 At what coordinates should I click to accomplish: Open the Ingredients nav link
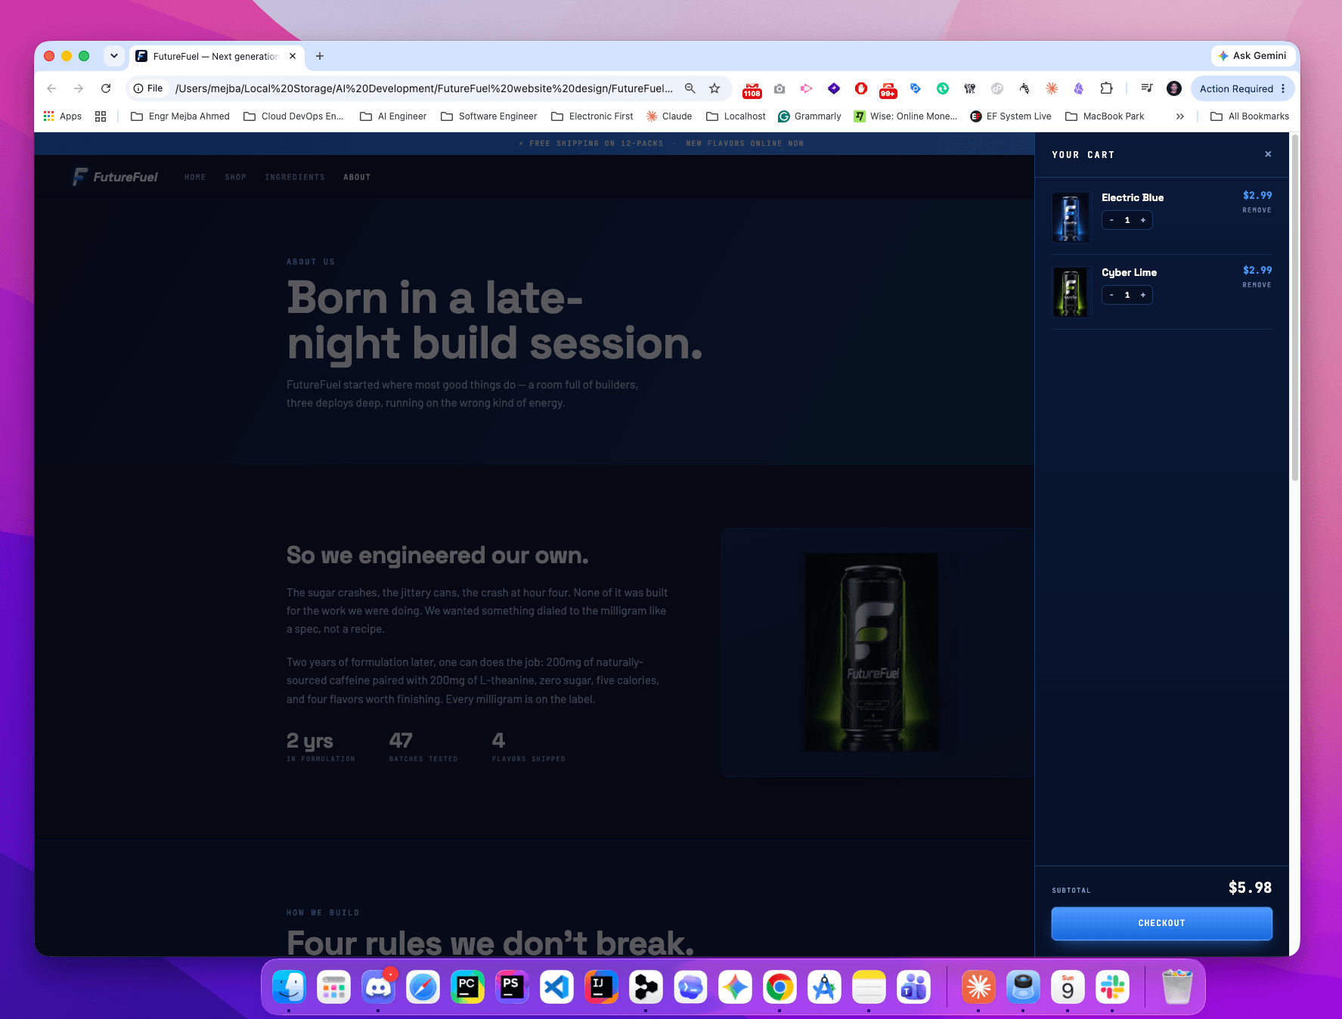tap(295, 177)
